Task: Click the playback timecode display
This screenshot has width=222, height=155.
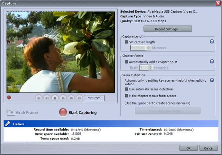Action: [x=94, y=98]
